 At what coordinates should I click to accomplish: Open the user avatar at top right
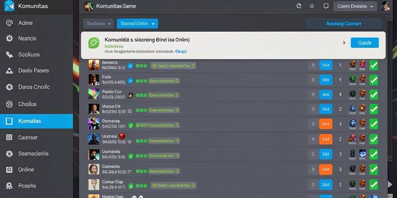point(385,6)
